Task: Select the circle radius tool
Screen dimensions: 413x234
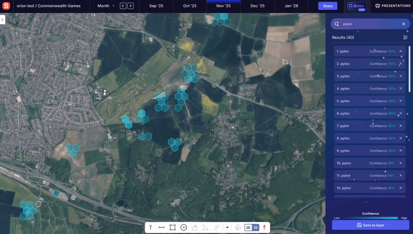Action: point(184,227)
